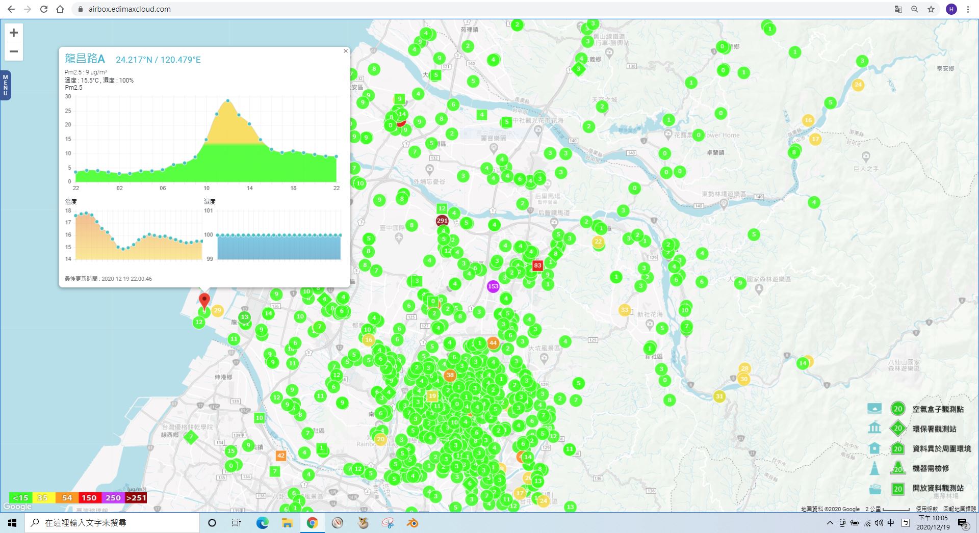
Task: Select the purple 153 station marker
Action: click(493, 286)
